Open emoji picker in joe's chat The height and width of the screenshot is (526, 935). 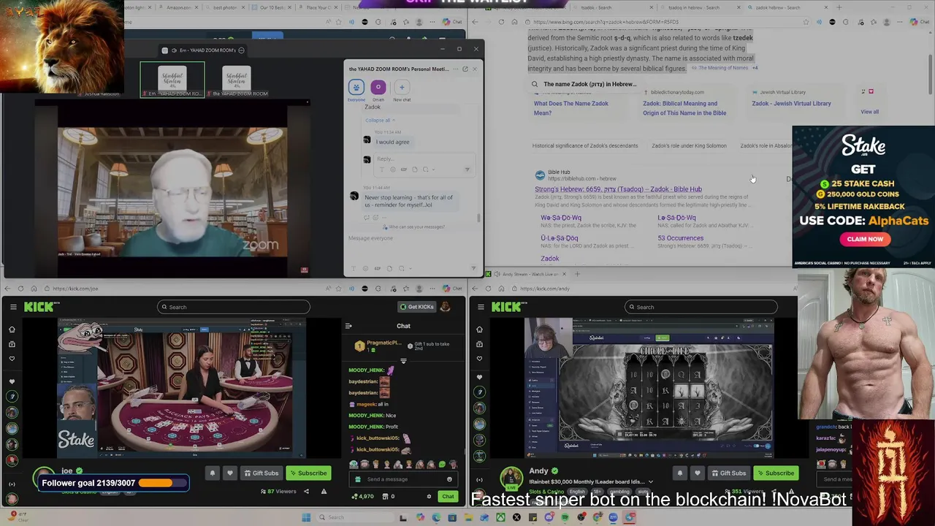click(x=449, y=479)
